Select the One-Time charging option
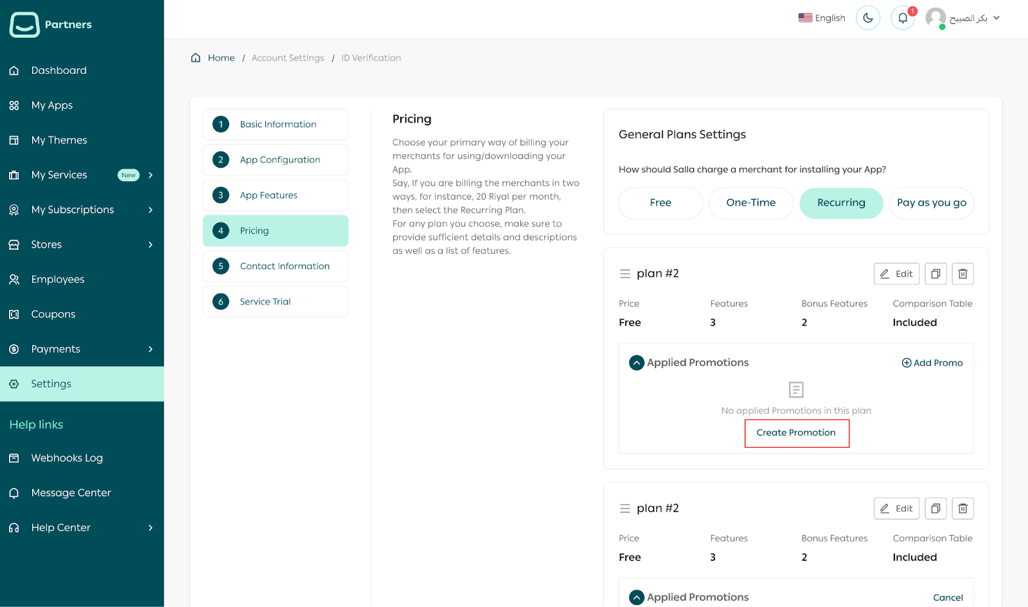This screenshot has width=1028, height=607. click(750, 203)
